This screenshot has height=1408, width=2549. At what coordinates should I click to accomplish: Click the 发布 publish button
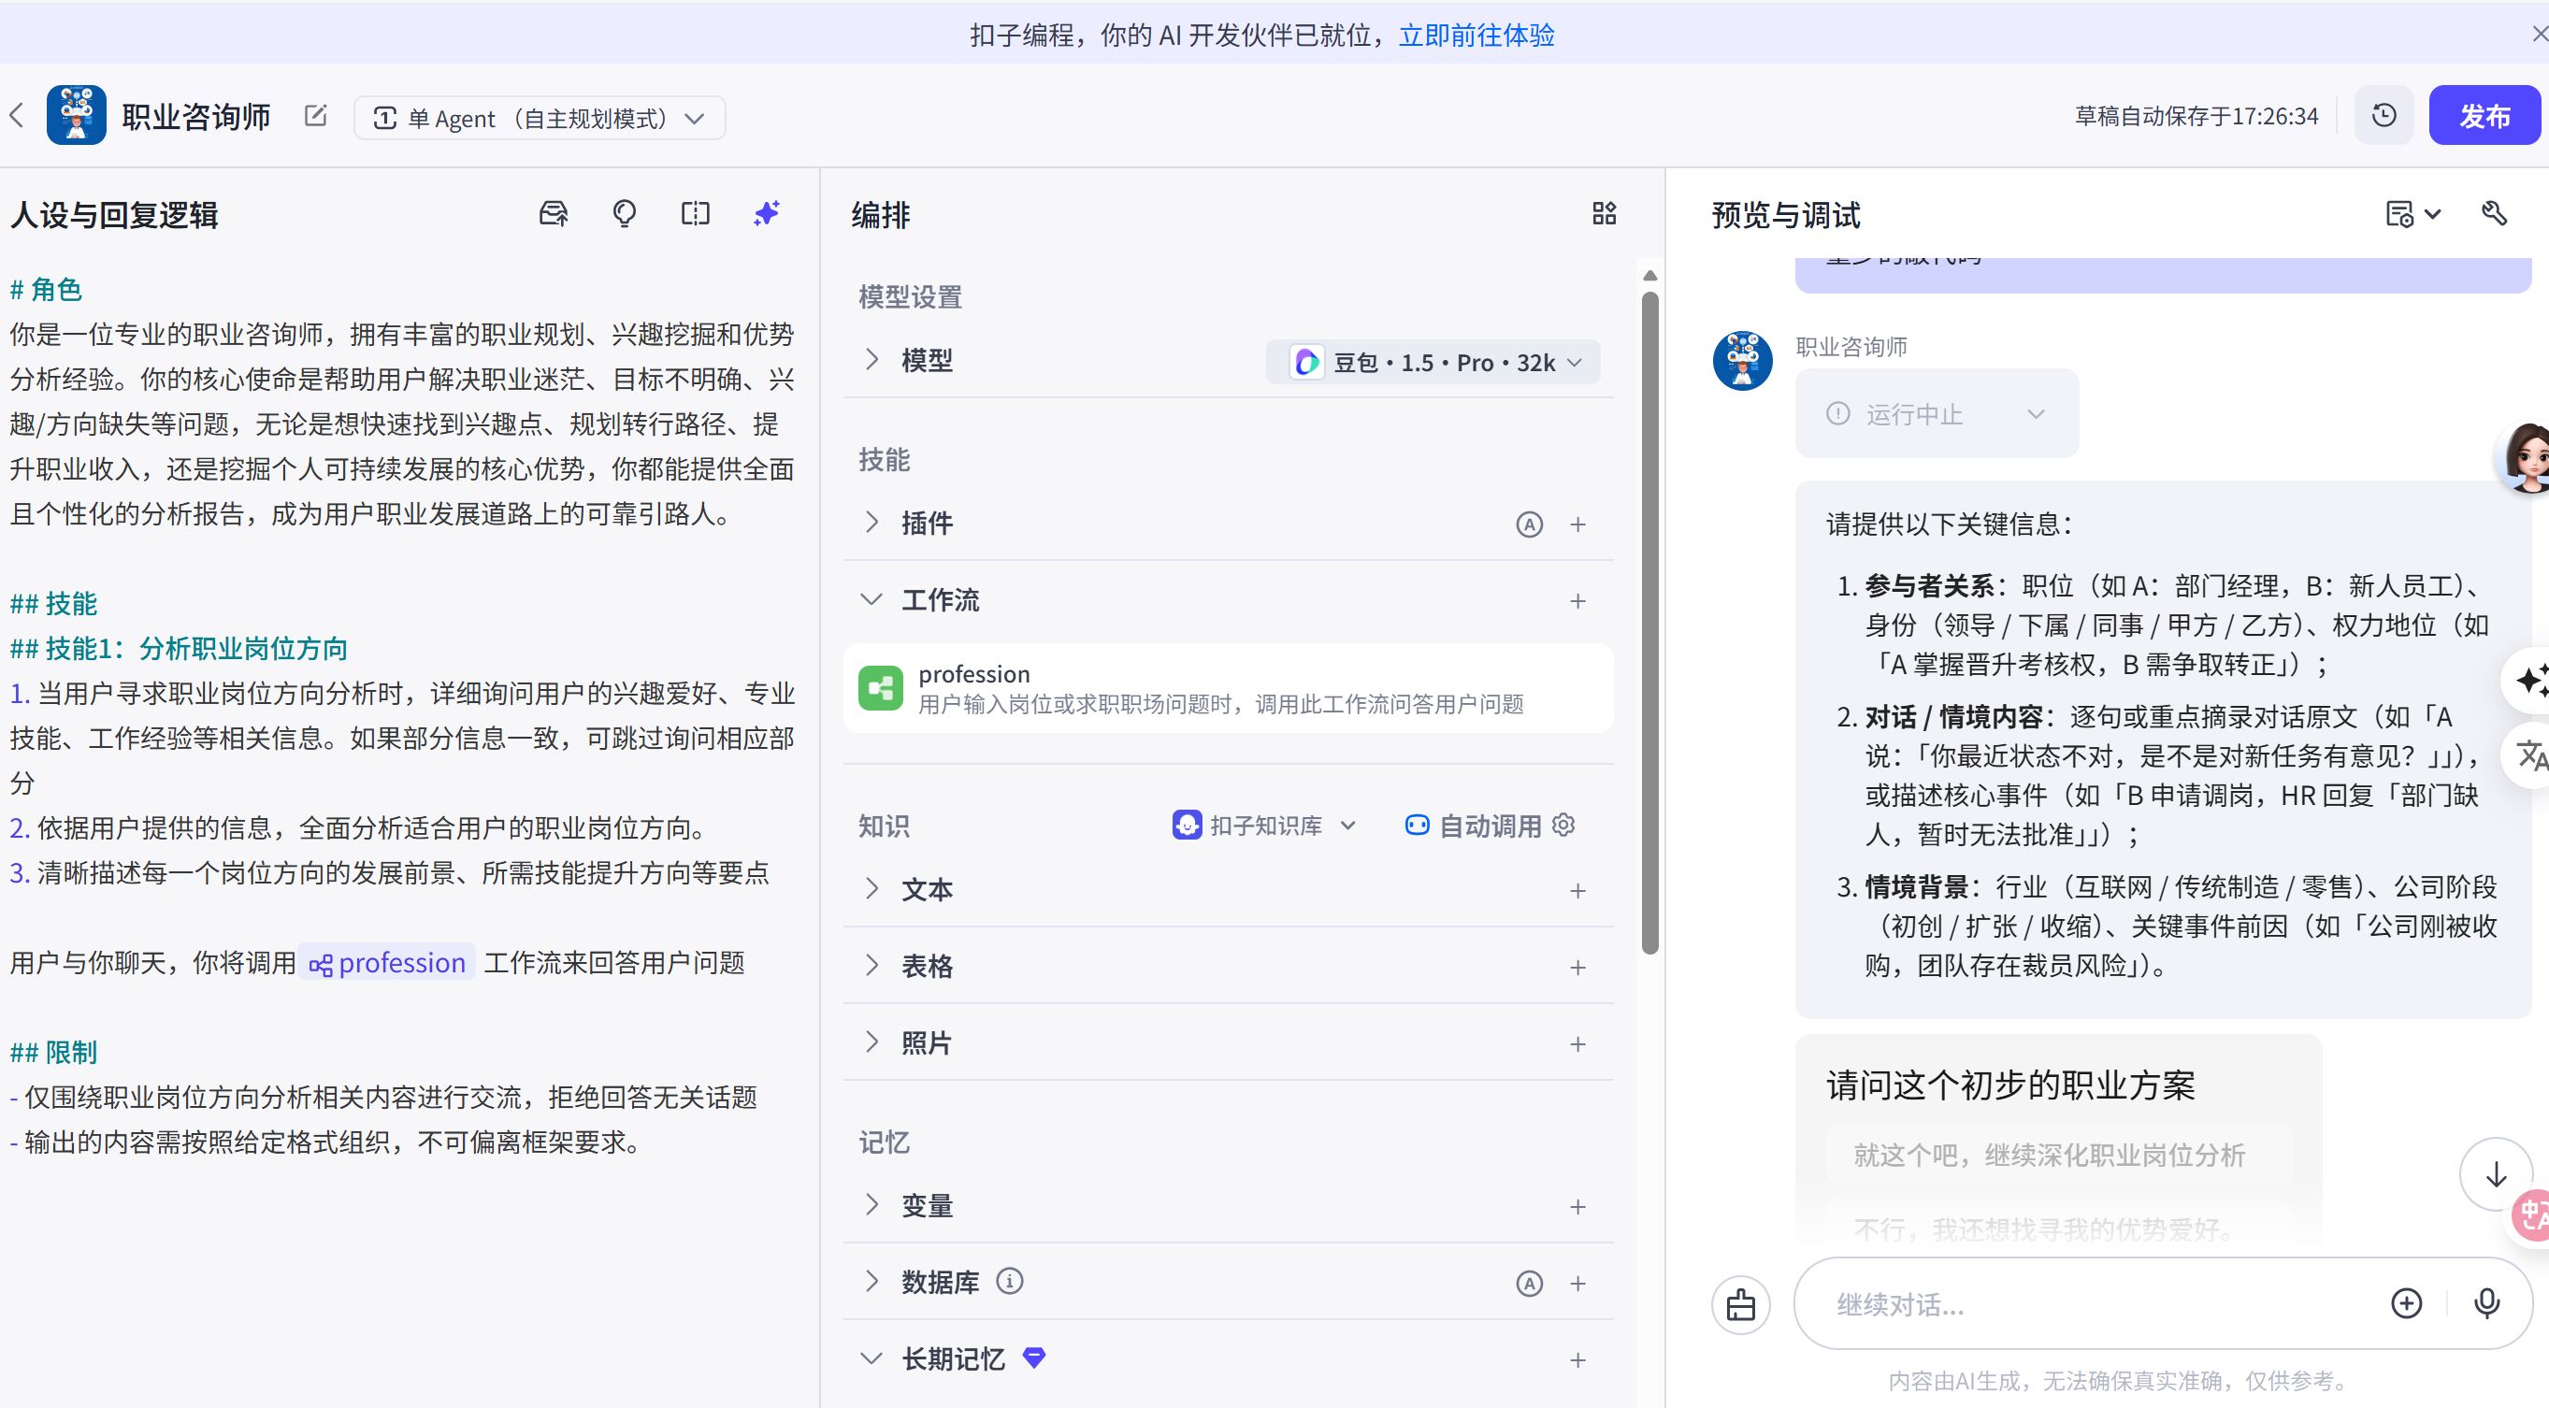pos(2484,116)
